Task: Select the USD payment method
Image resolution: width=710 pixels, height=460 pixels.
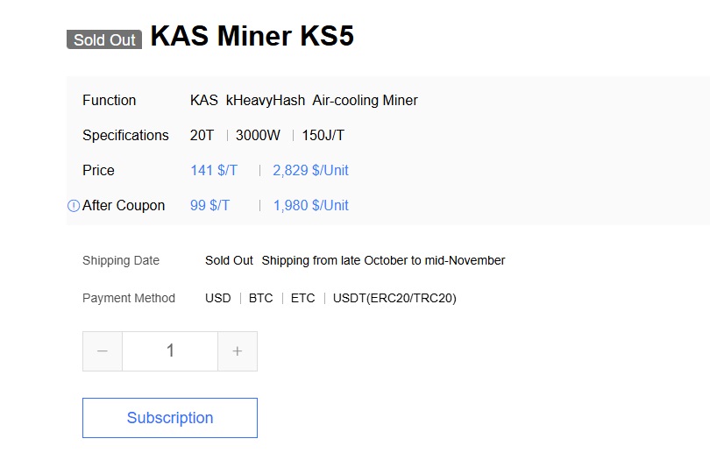Action: pyautogui.click(x=218, y=298)
